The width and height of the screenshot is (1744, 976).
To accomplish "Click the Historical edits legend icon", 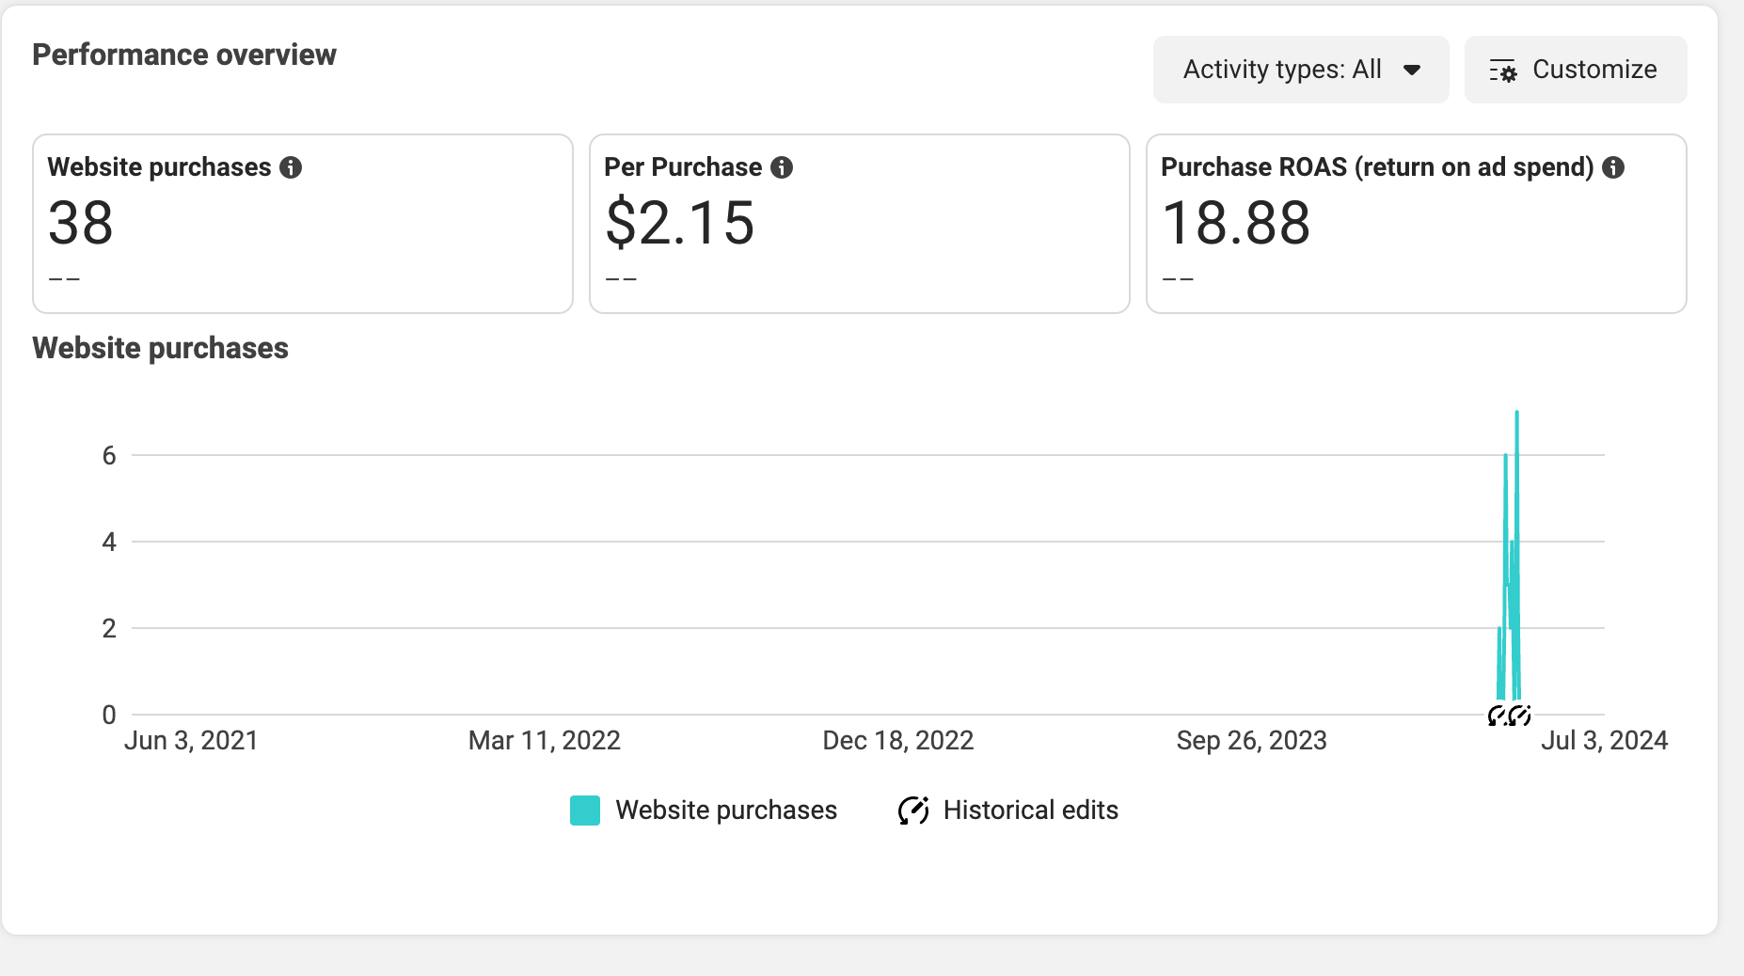I will [x=913, y=811].
